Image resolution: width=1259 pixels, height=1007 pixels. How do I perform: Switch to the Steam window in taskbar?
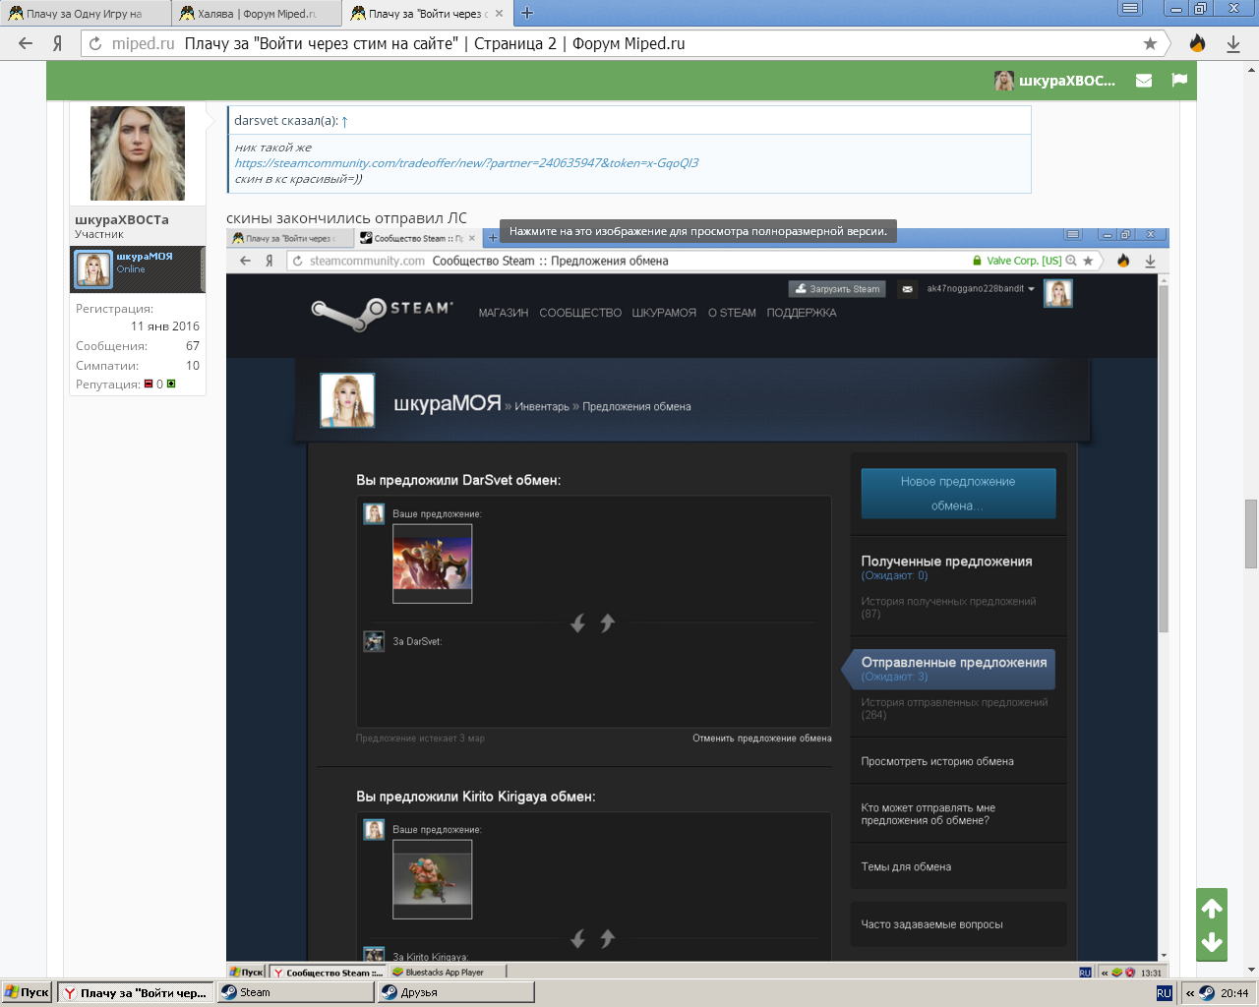coord(296,992)
